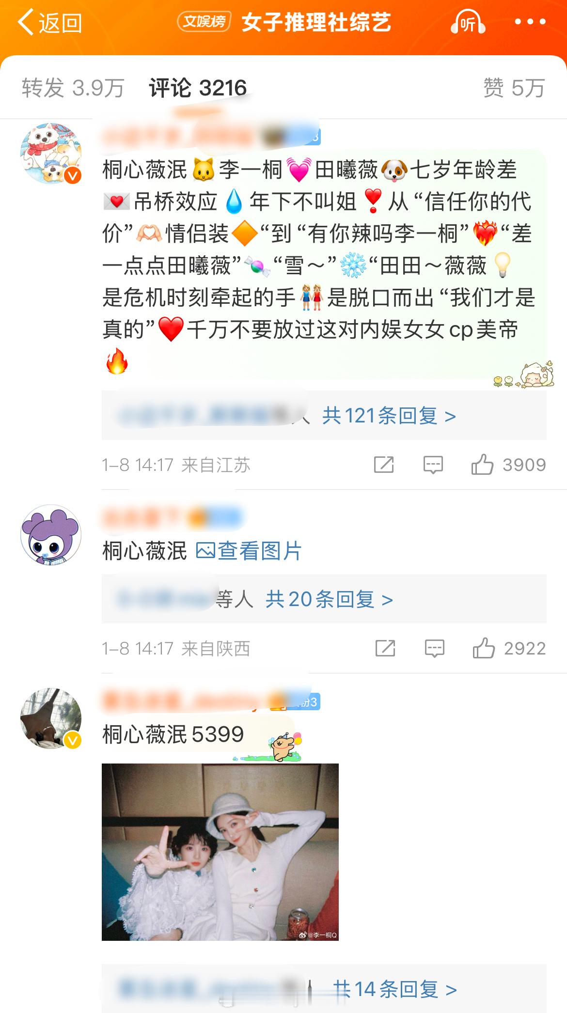Expand the 共14条回复 replies
This screenshot has height=1013, width=567.
[x=395, y=989]
